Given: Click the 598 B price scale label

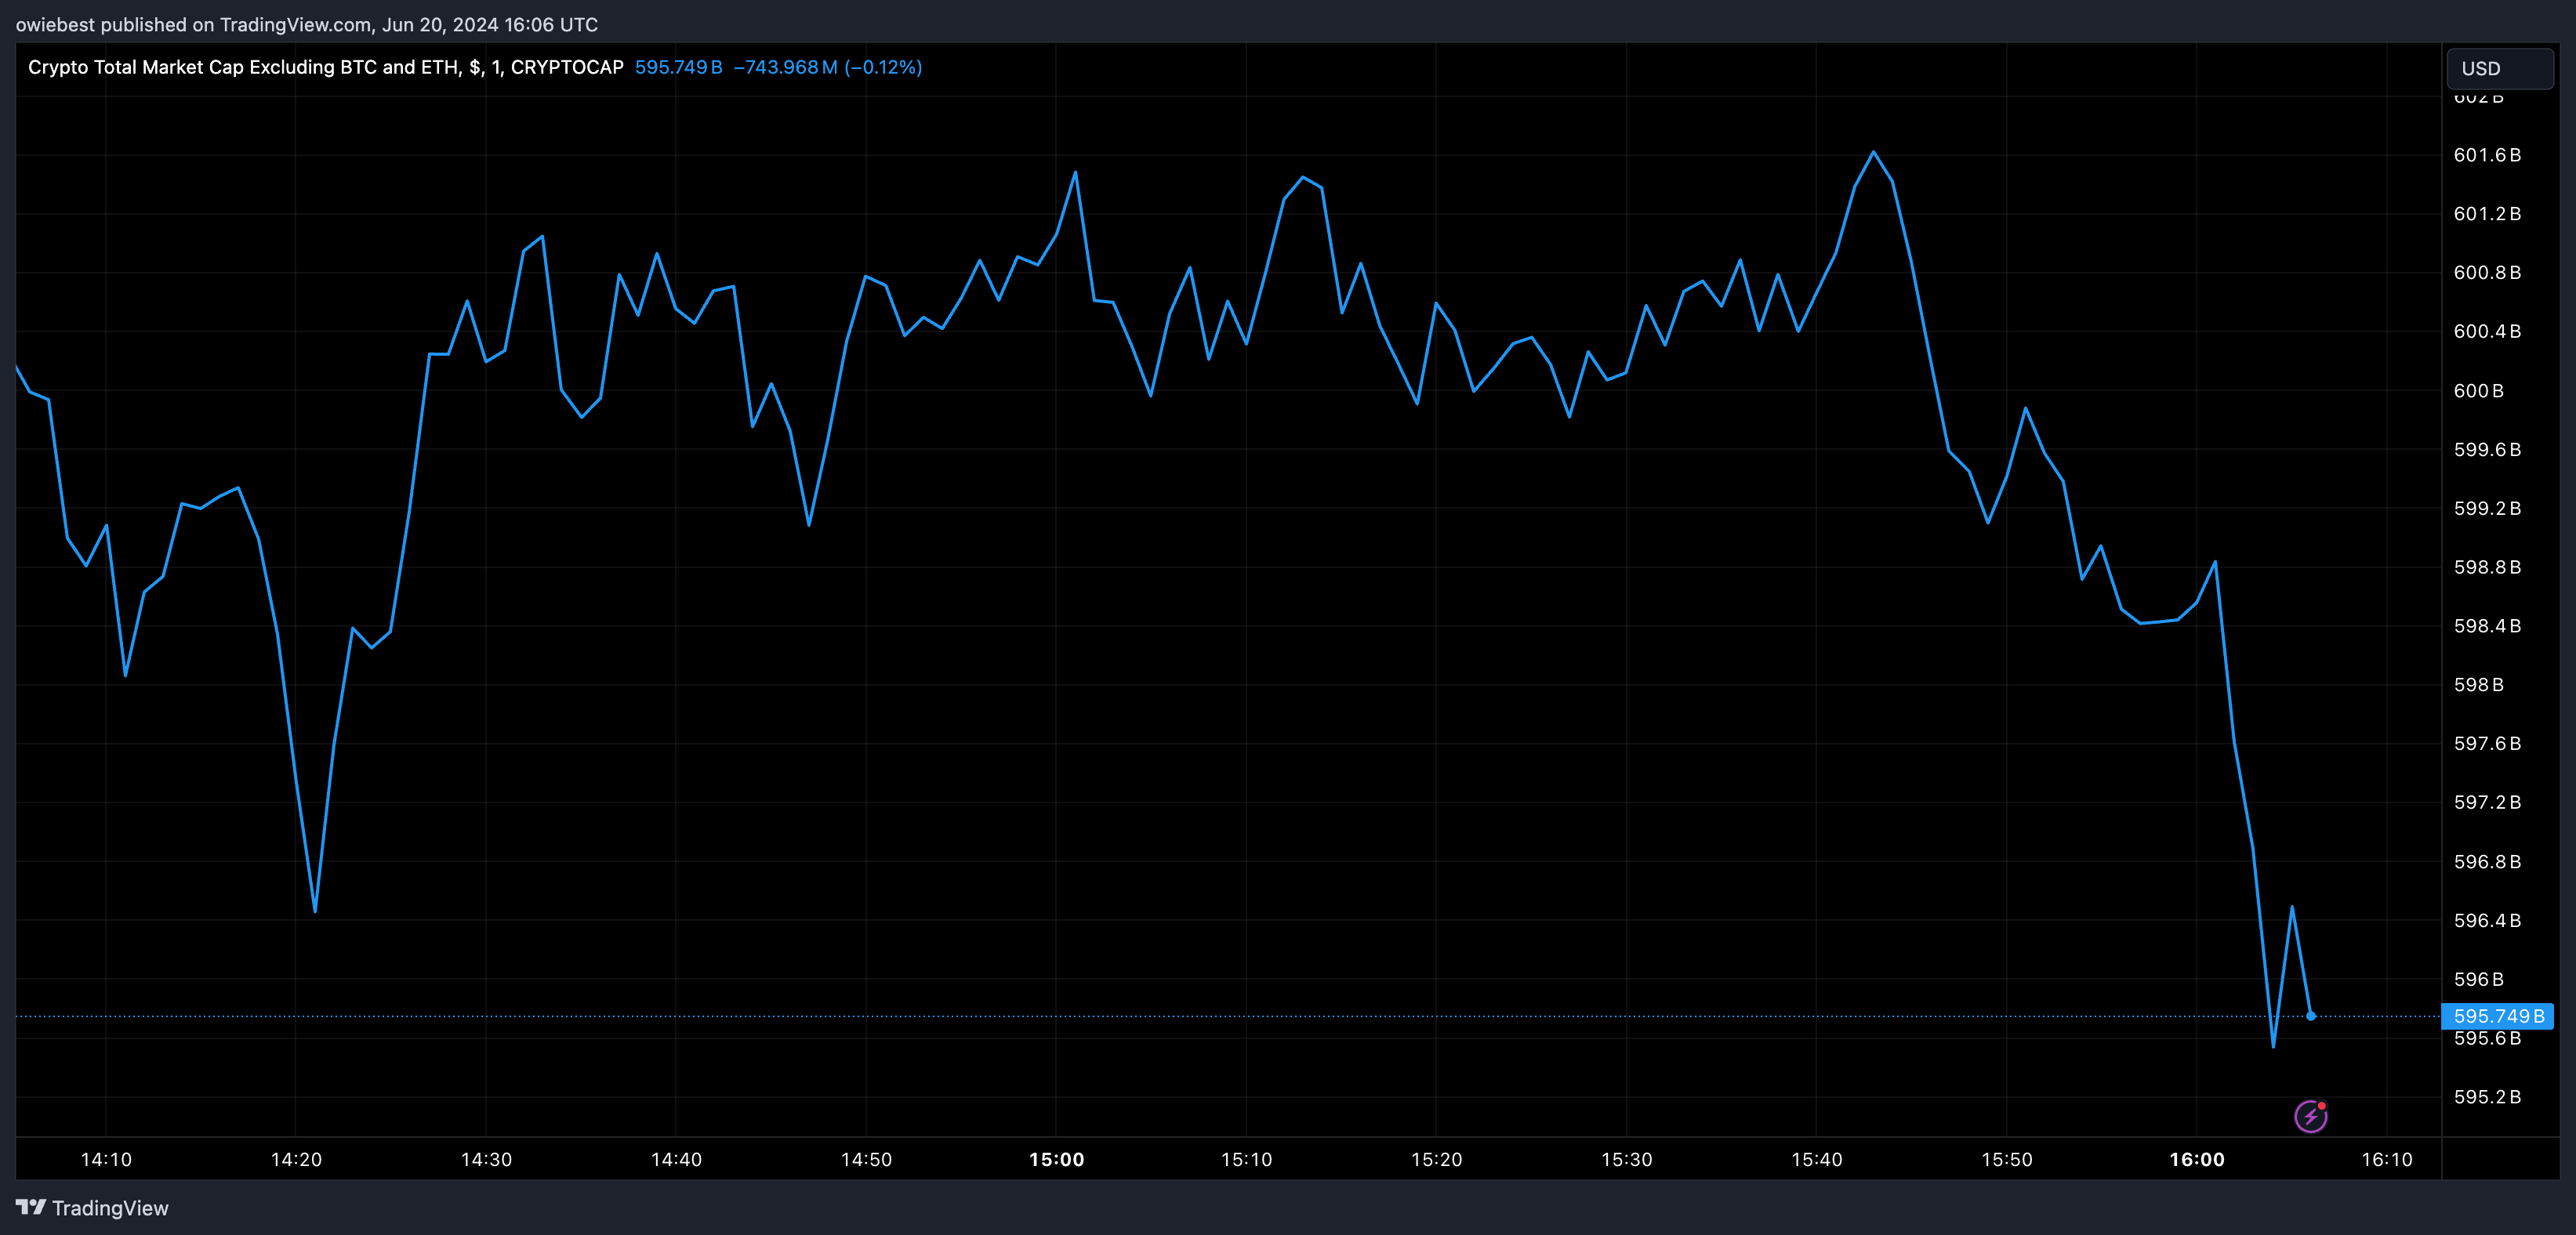Looking at the screenshot, I should pos(2478,685).
